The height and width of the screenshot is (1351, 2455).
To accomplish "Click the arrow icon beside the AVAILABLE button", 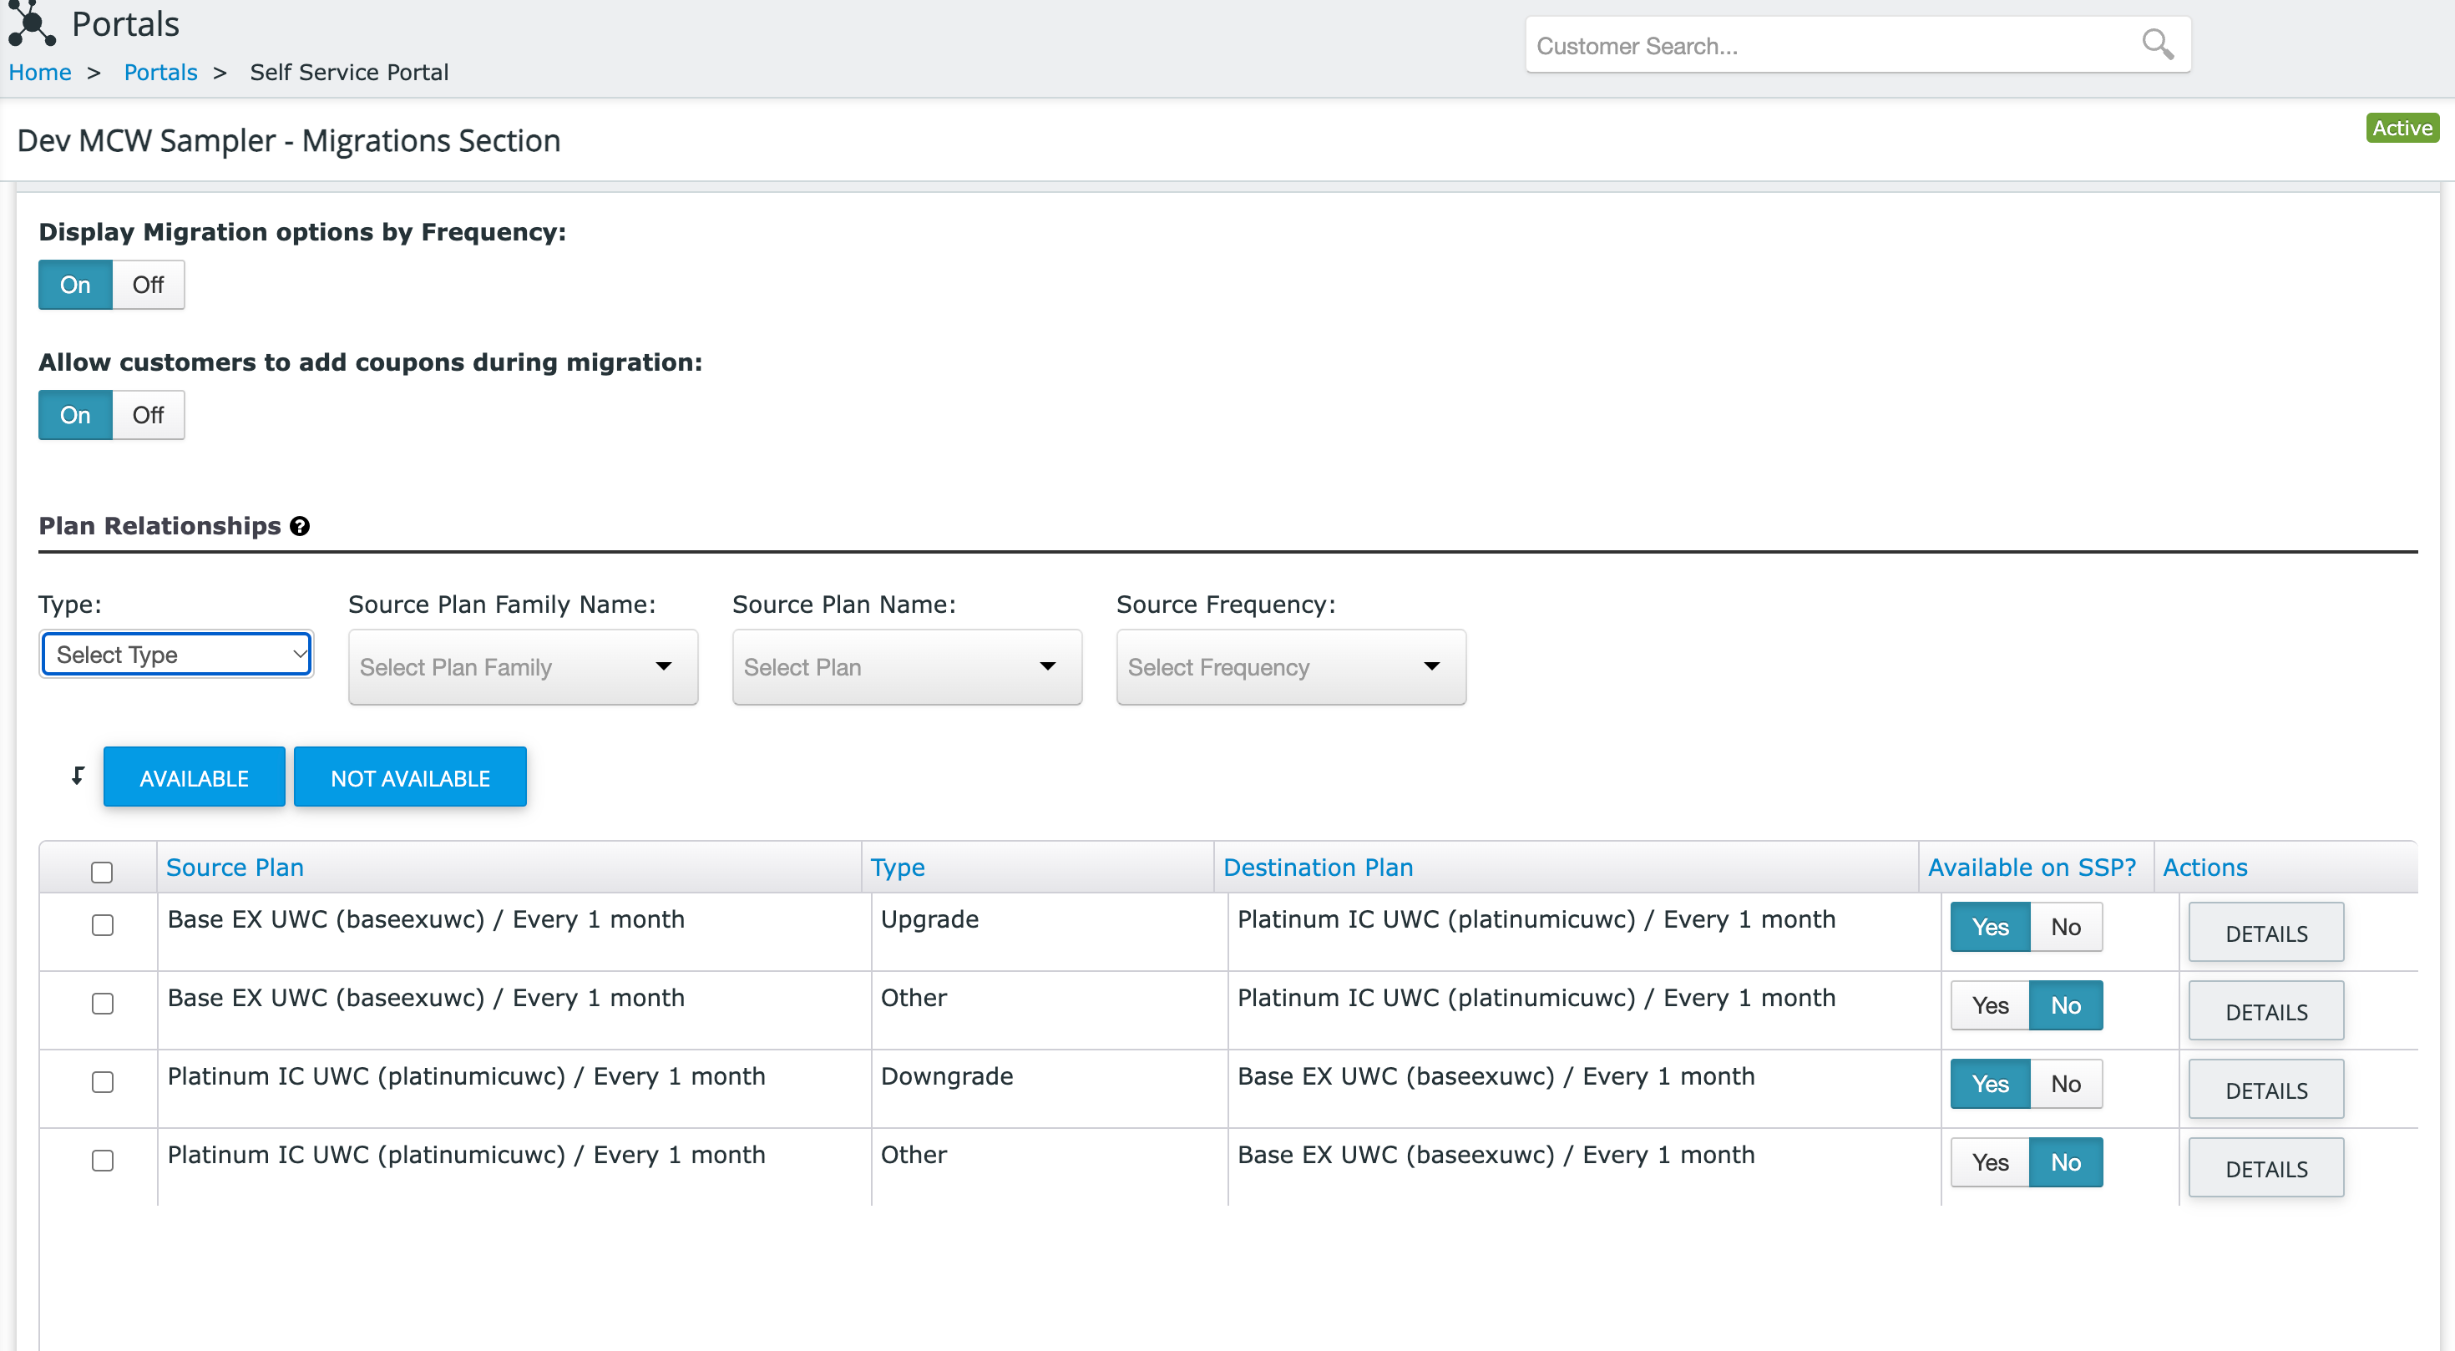I will (77, 777).
